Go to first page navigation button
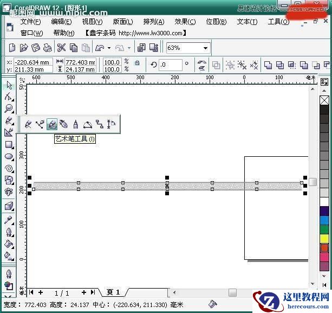Screen dimensions: 332x313 pyautogui.click(x=31, y=292)
